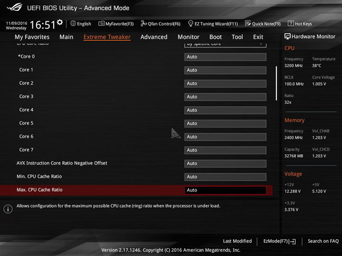Click the Quick Note pencil icon
The width and height of the screenshot is (342, 256).
[x=248, y=23]
